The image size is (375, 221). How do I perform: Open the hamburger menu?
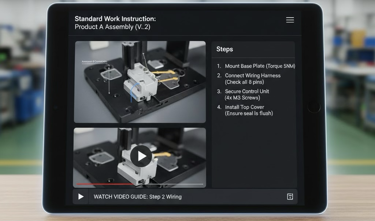click(290, 20)
